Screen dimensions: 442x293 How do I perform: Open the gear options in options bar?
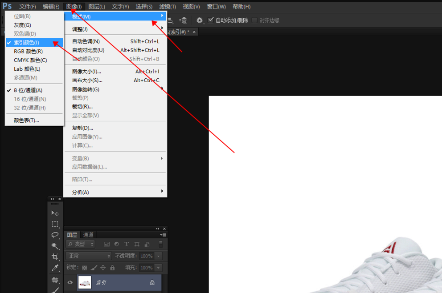[x=200, y=20]
